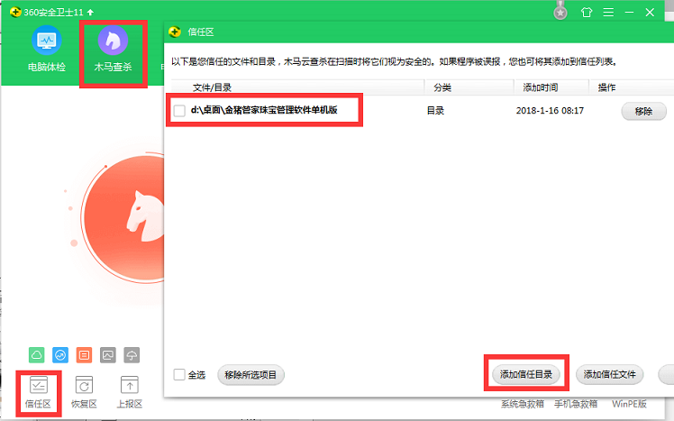Image resolution: width=674 pixels, height=421 pixels.
Task: Click the gray picture engine icon
Action: coord(108,355)
